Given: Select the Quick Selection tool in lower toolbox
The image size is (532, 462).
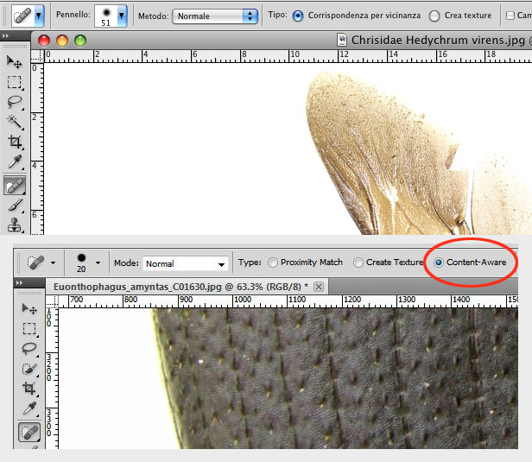Looking at the screenshot, I should point(30,369).
